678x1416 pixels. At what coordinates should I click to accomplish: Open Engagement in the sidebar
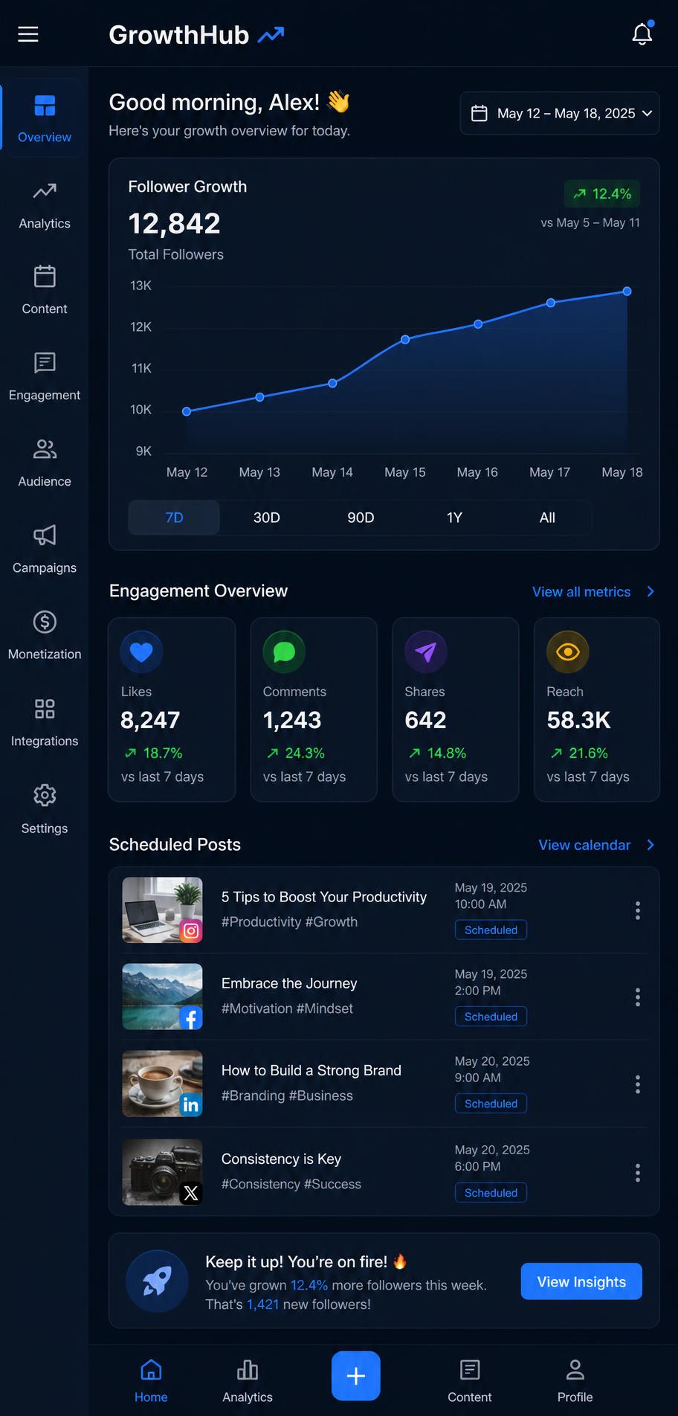pyautogui.click(x=45, y=377)
